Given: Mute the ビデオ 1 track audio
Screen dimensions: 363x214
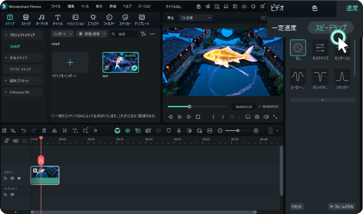Looking at the screenshot, I should pos(12,178).
